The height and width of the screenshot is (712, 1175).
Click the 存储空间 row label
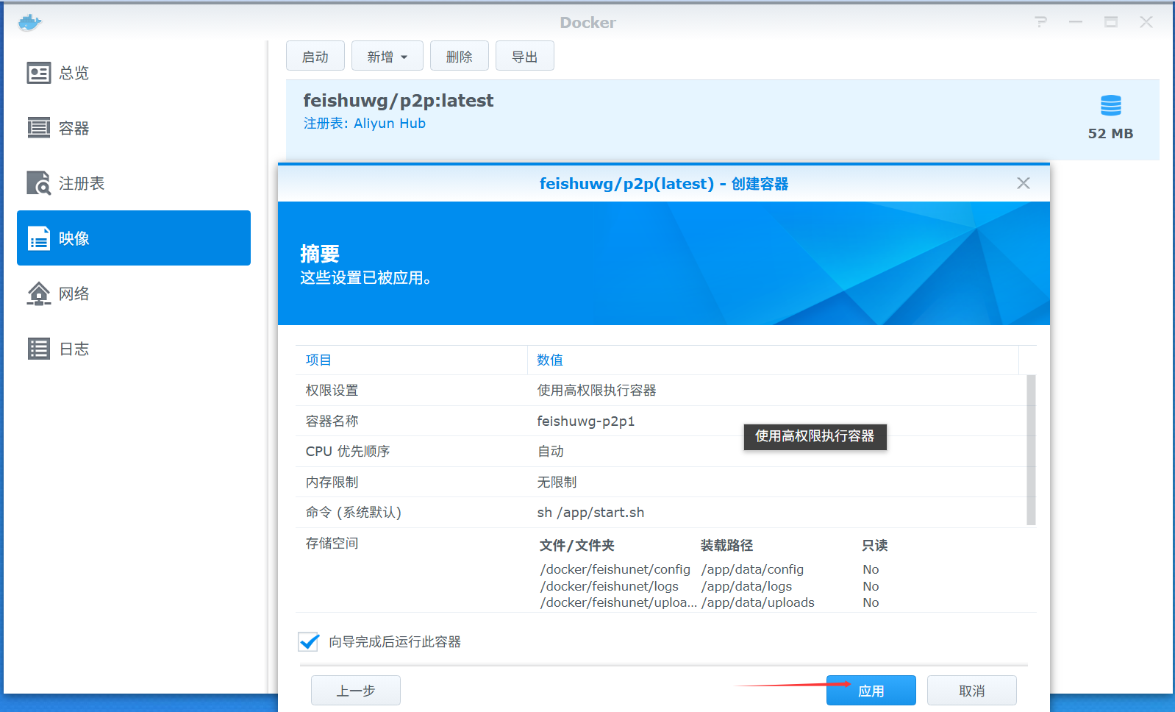click(x=332, y=544)
